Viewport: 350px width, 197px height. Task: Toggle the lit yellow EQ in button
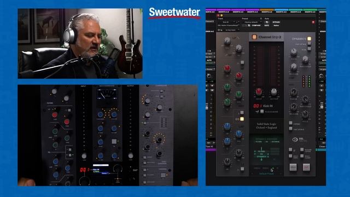[x=242, y=119]
